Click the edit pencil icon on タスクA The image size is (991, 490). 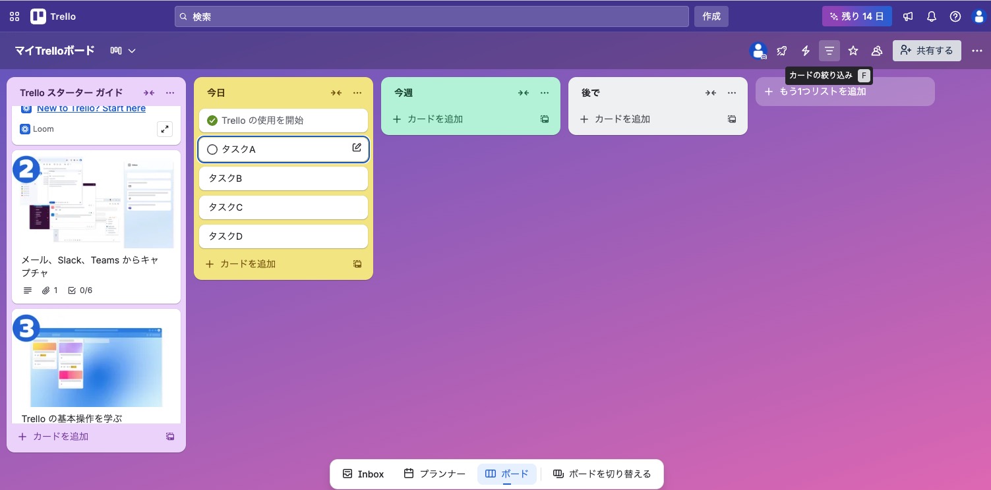pos(357,148)
